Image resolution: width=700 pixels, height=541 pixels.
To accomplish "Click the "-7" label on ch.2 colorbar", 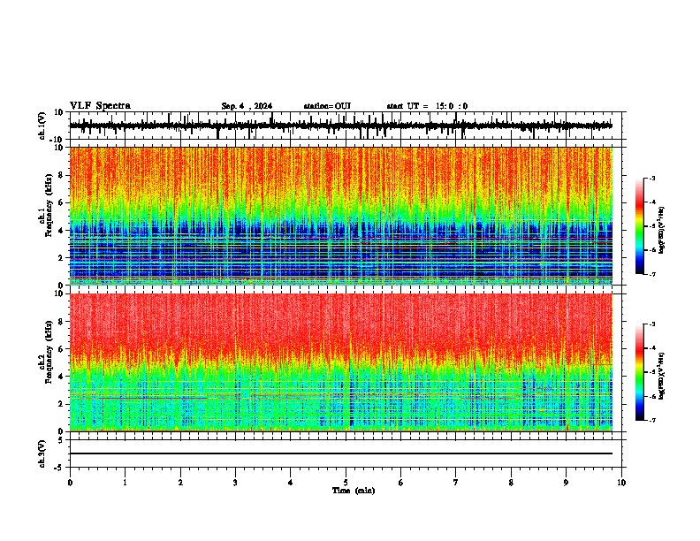I will coord(652,421).
